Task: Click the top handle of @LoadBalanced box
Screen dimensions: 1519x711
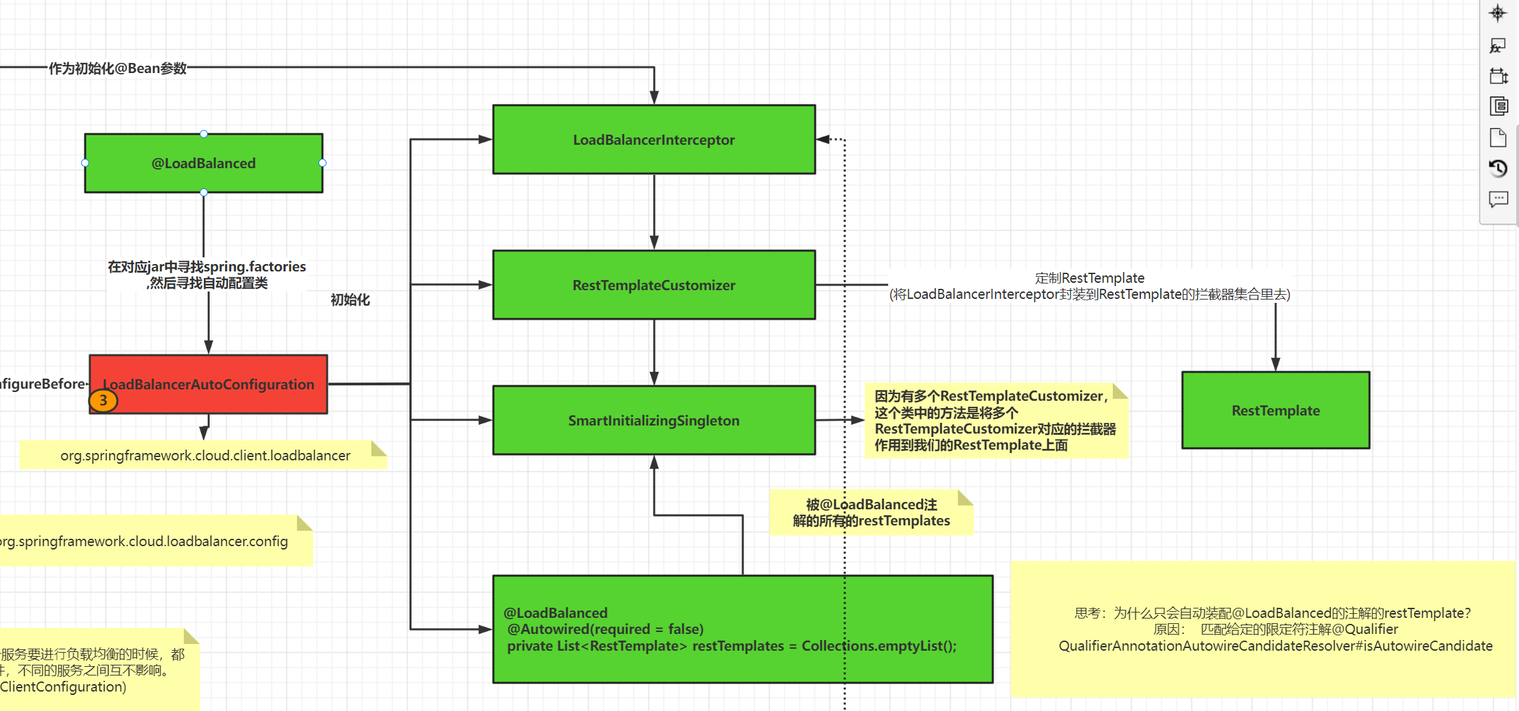Action: pos(204,134)
